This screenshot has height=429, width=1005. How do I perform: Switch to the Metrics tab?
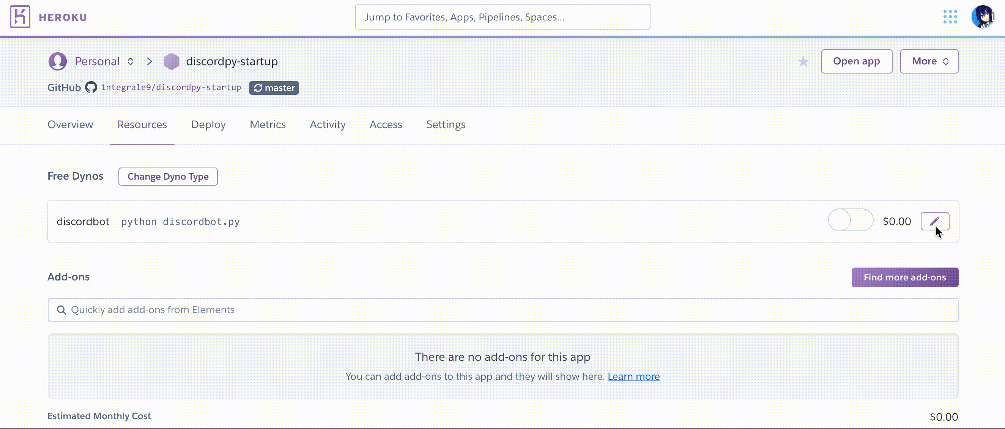(268, 125)
